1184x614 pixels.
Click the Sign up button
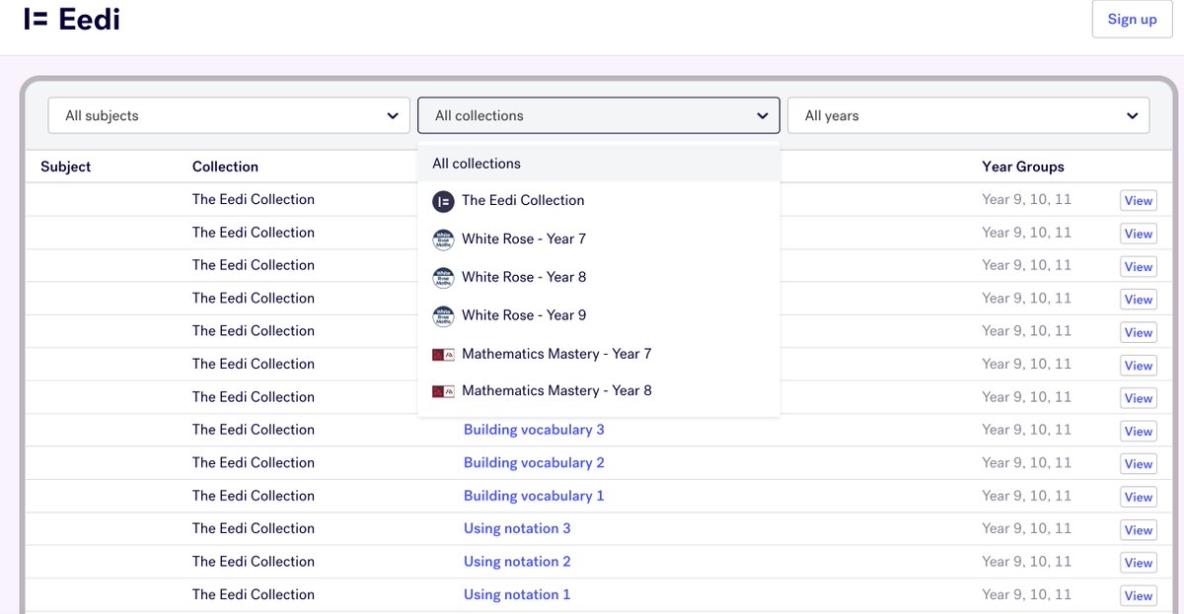(x=1132, y=19)
